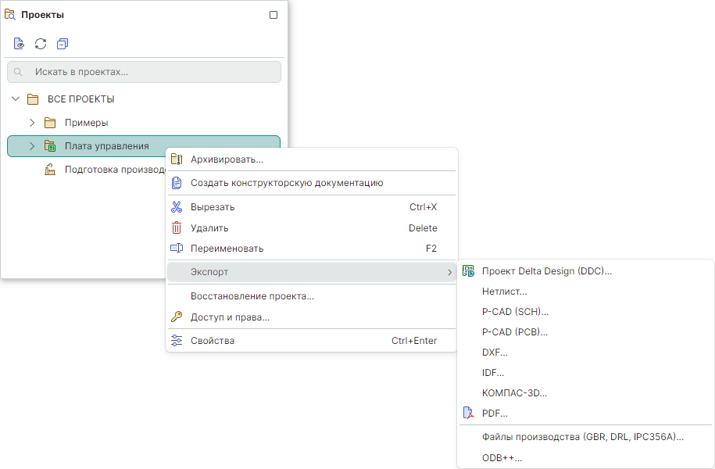Open Свойства from the context menu
Screen dimensions: 715x469
tap(213, 341)
